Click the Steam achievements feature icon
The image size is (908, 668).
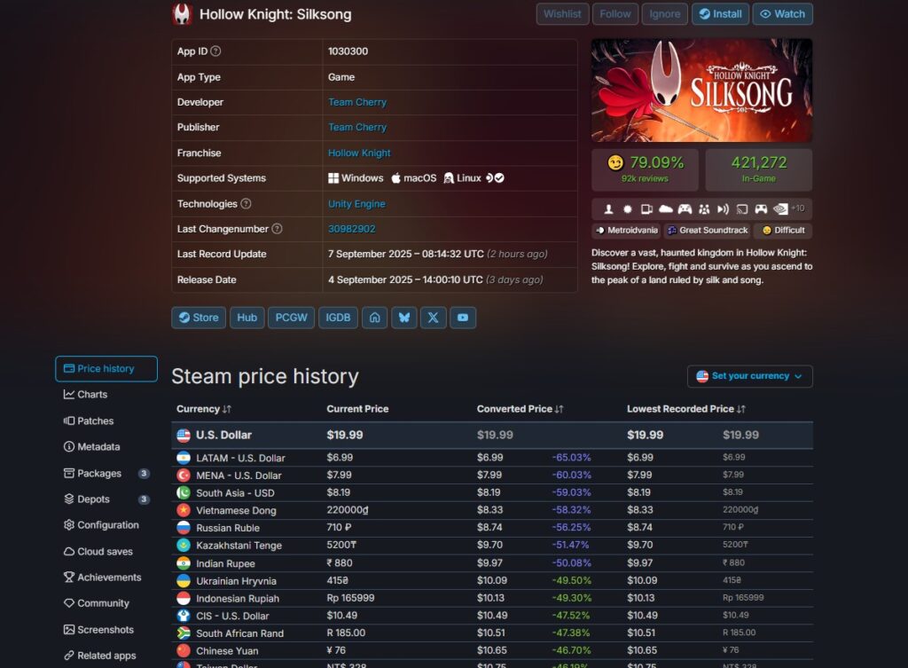(x=628, y=209)
